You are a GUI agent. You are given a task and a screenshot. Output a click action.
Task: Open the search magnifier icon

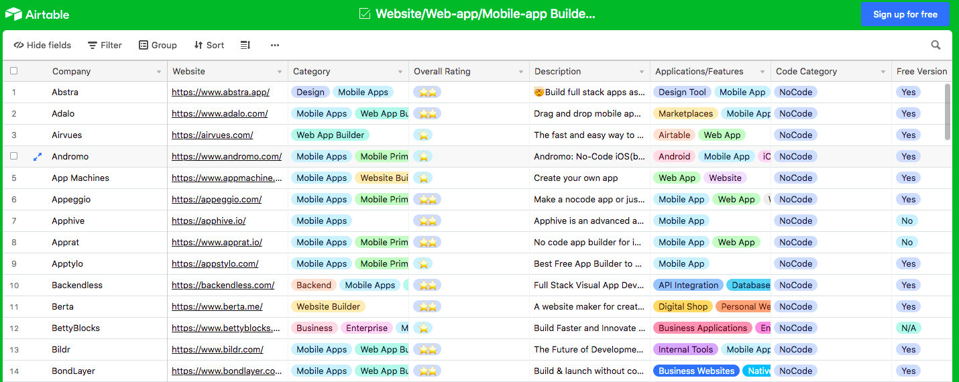[936, 45]
